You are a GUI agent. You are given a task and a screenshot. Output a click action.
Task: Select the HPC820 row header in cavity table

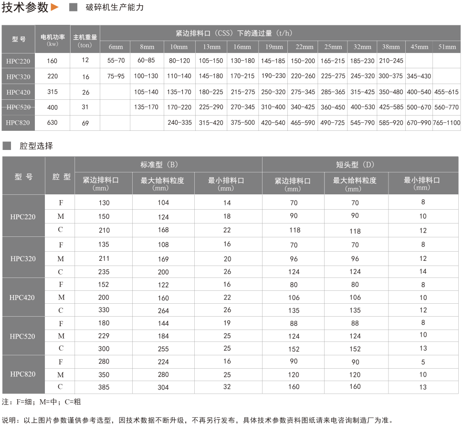click(24, 375)
